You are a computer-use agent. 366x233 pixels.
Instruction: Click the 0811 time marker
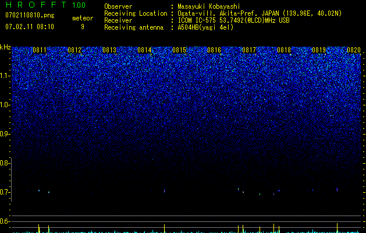point(40,50)
